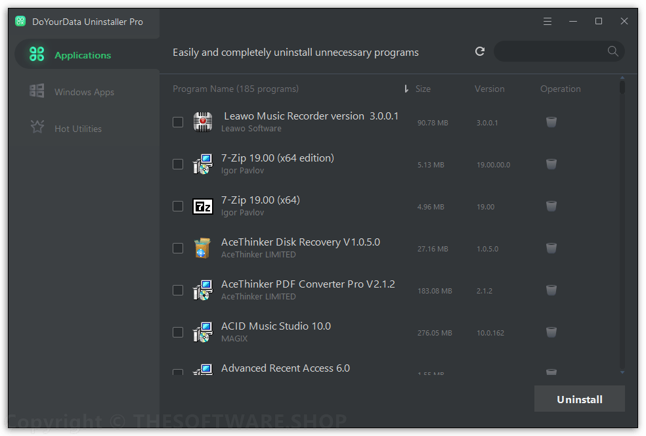
Task: Click the 276.05 MB size value
Action: (435, 333)
